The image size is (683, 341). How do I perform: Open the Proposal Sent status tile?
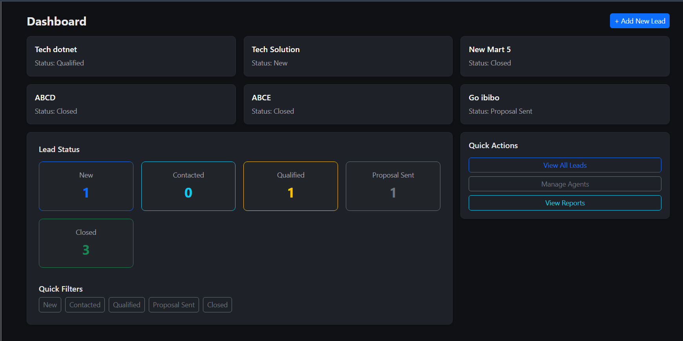(393, 186)
